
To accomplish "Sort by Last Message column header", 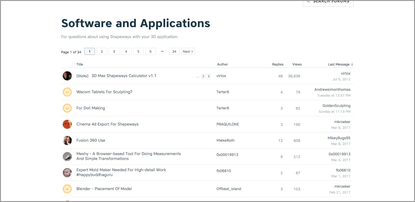I will (x=340, y=64).
